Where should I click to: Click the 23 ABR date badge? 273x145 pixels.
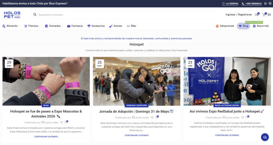tap(190, 64)
